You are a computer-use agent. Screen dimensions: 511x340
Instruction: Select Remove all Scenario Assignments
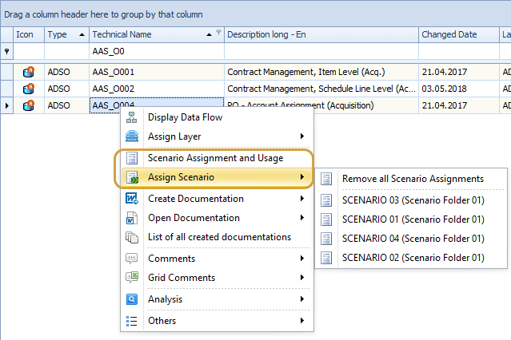click(x=412, y=179)
